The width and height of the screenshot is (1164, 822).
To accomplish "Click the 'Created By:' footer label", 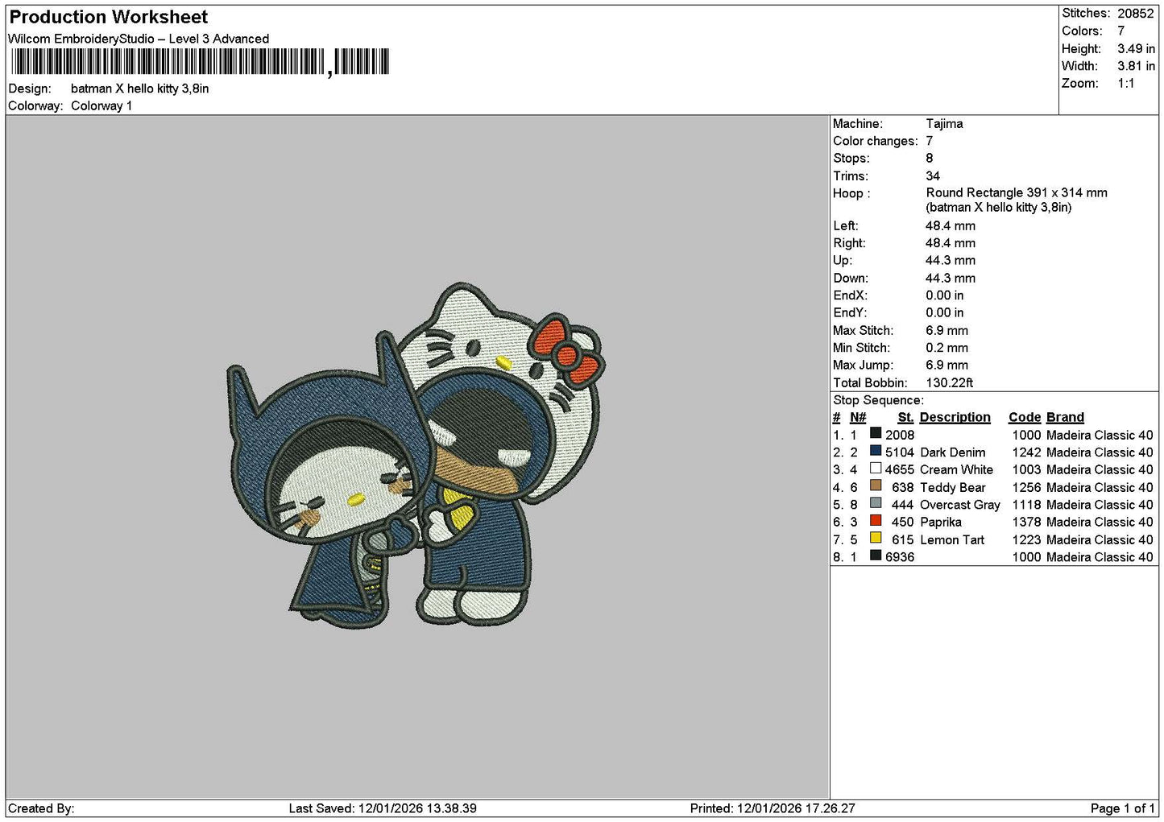I will [41, 808].
